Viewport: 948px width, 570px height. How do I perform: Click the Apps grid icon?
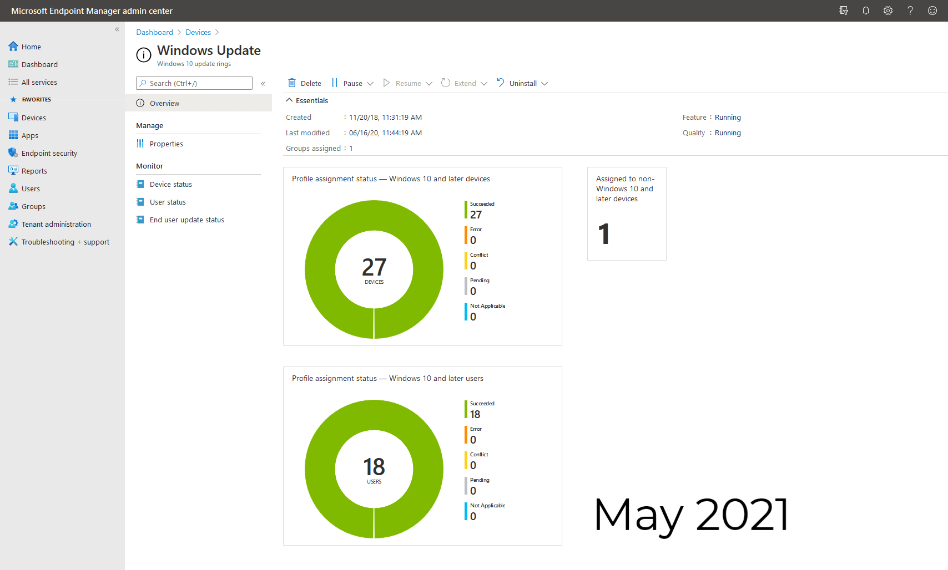coord(13,135)
